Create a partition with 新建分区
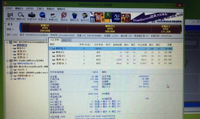 click(x=53, y=16)
